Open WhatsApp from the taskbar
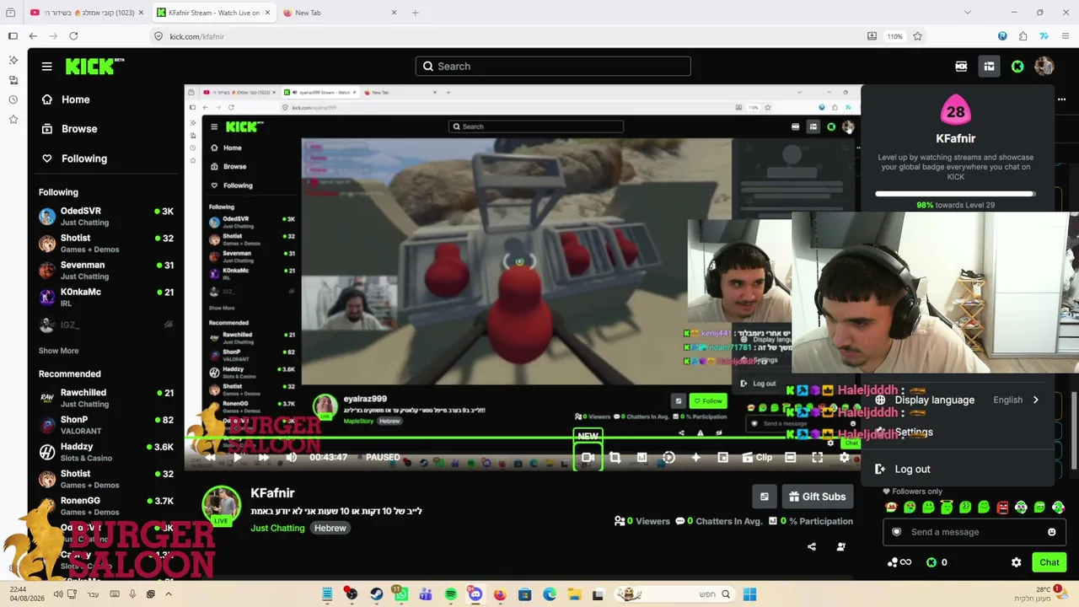The image size is (1079, 607). pos(400,594)
